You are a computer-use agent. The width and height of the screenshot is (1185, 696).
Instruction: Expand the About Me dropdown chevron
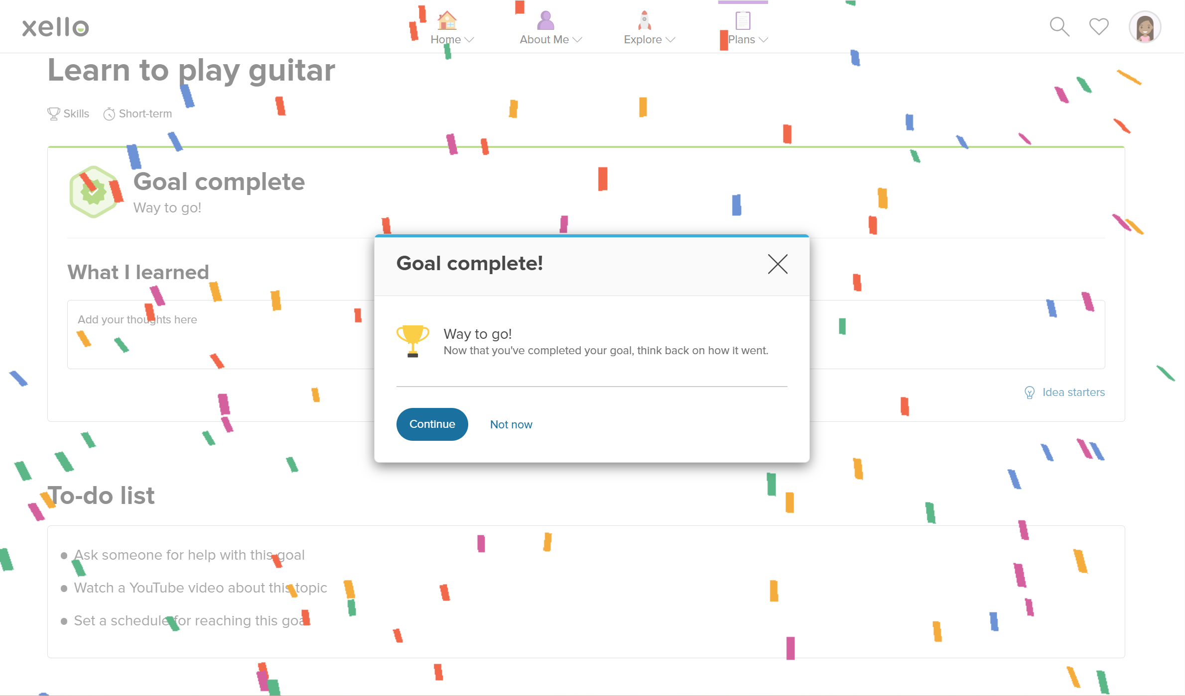(x=577, y=40)
